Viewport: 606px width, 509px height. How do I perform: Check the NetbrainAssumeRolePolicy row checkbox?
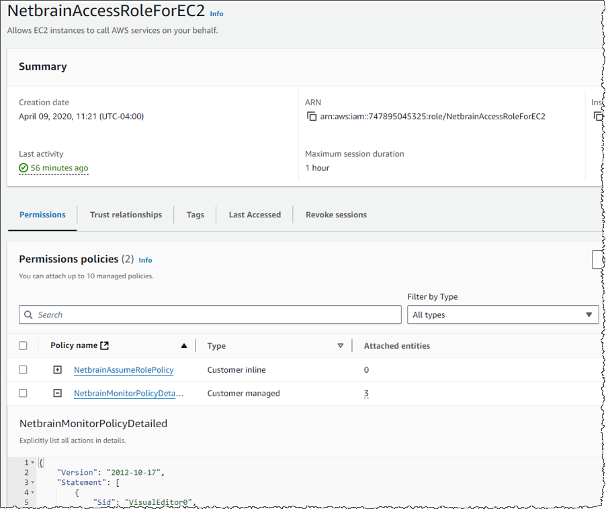pos(23,370)
